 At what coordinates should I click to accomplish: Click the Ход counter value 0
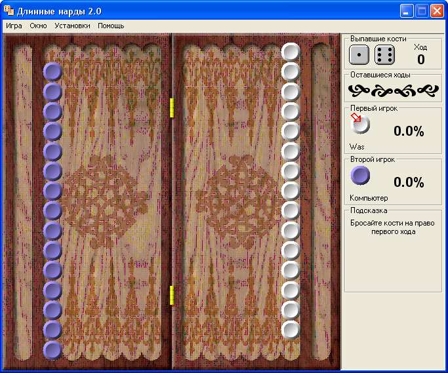[421, 59]
